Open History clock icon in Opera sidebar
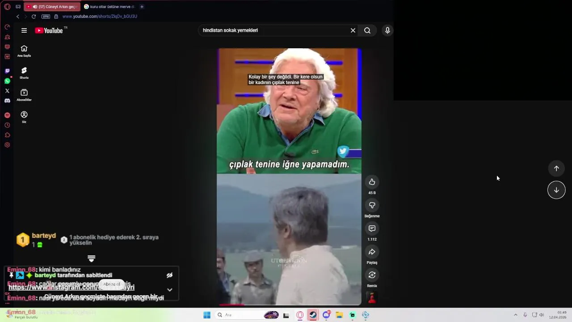 (7, 125)
